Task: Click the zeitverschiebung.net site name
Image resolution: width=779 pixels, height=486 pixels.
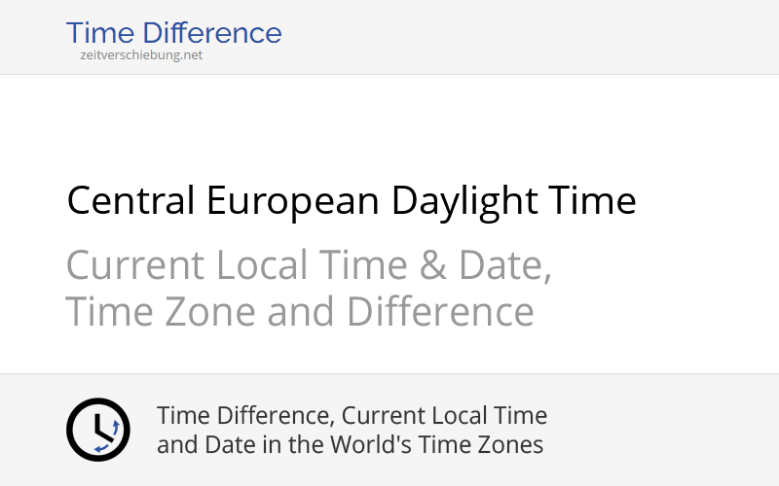Action: tap(141, 55)
